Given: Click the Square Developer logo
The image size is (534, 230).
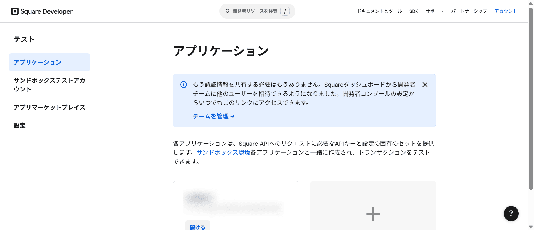Looking at the screenshot, I should (42, 11).
